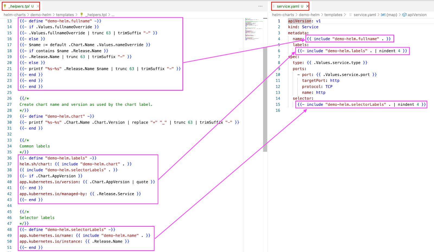The image size is (434, 252).
Task: Click line number 15 in service.yaml
Action: coord(278,104)
